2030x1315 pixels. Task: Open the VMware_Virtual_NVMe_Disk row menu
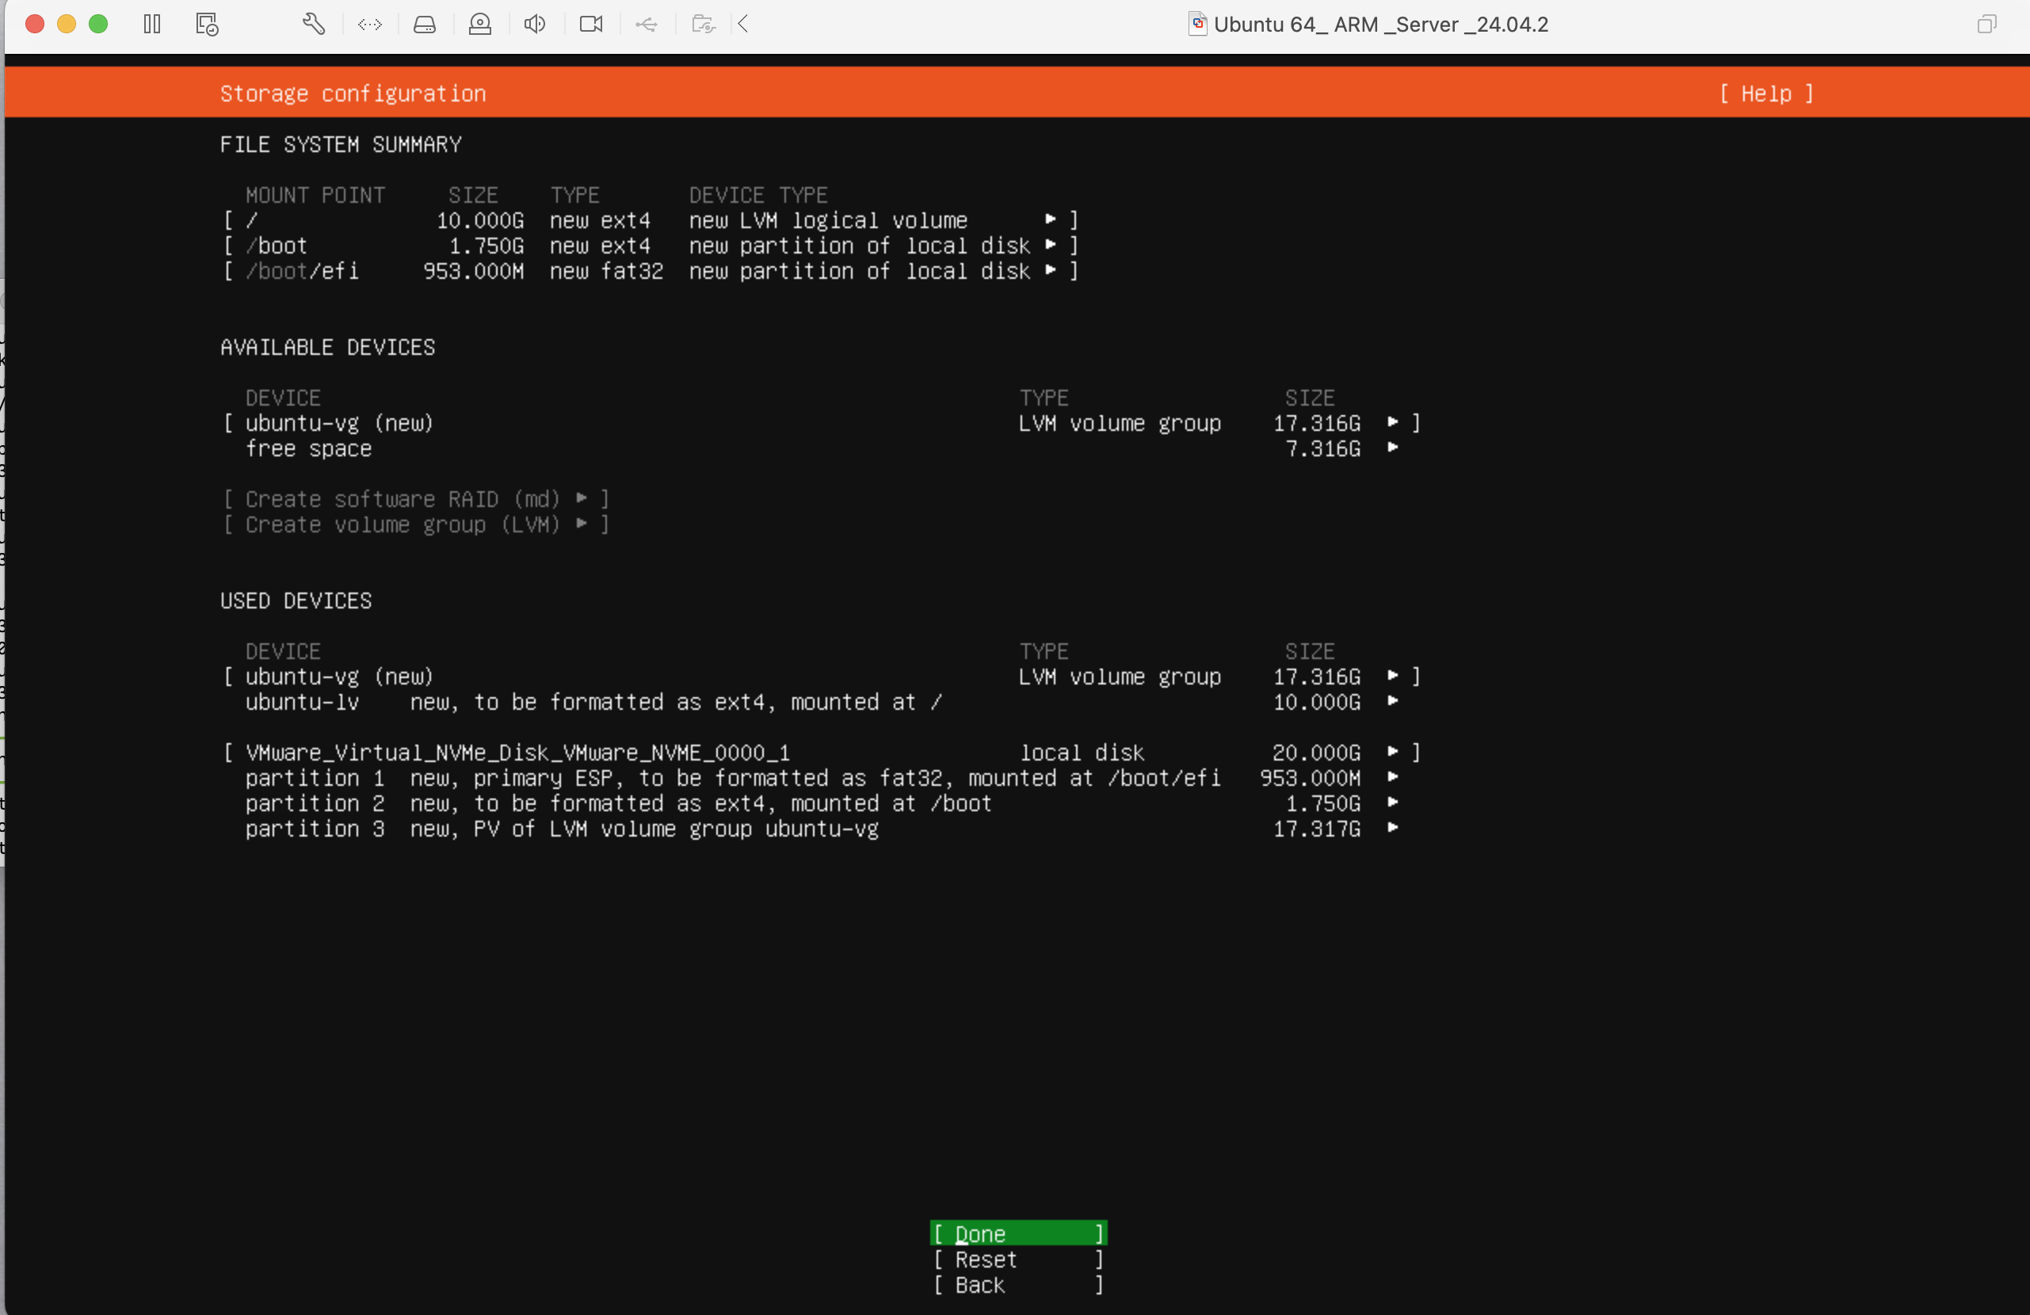click(822, 752)
